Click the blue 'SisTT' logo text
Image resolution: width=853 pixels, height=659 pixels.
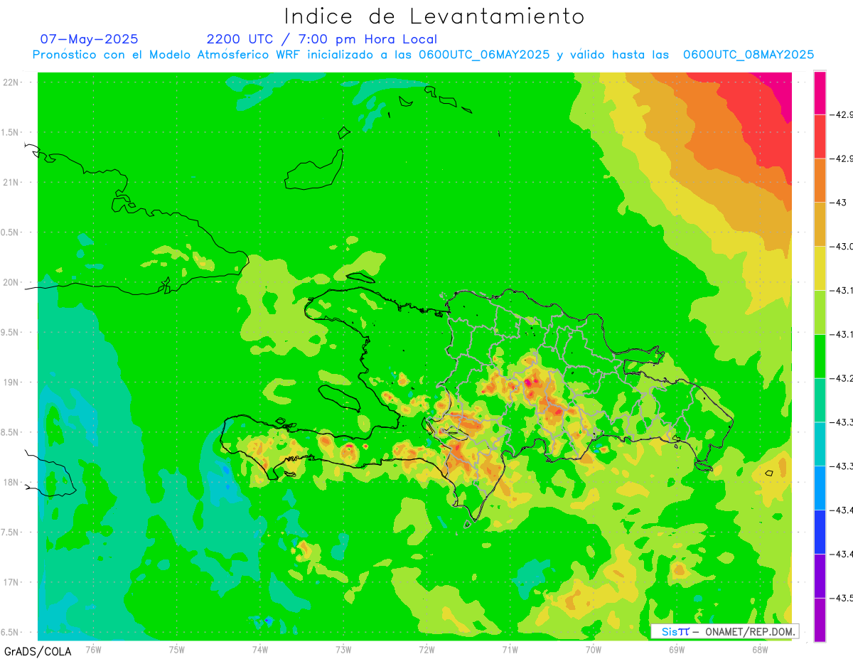(x=675, y=631)
